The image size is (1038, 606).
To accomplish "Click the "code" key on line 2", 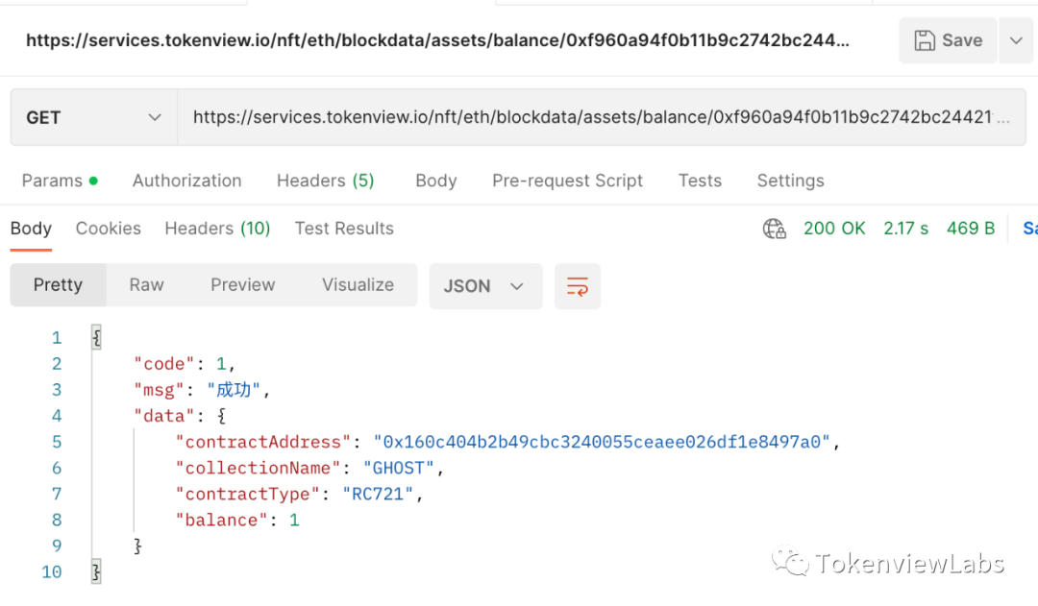I will [164, 364].
